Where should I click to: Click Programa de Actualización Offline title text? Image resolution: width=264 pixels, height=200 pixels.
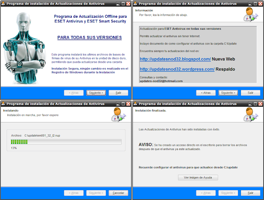90,19
